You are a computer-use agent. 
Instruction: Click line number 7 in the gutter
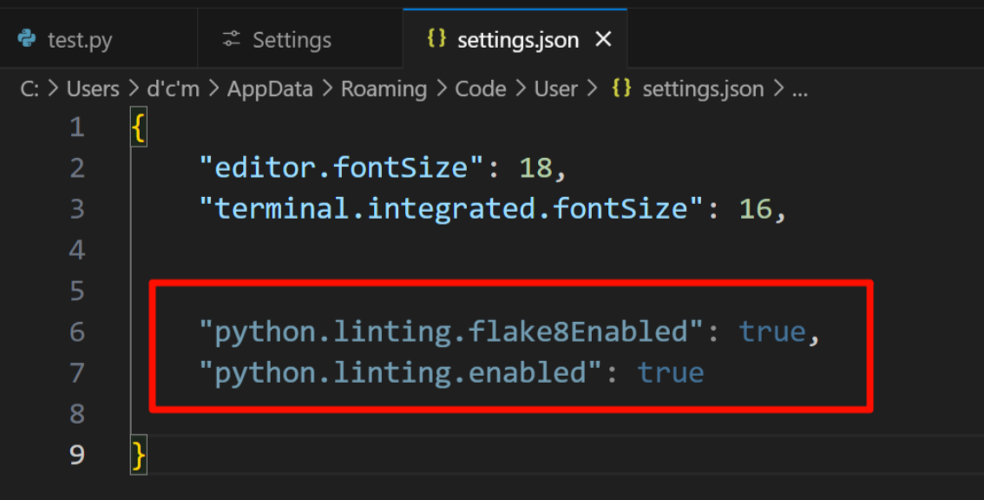(77, 372)
